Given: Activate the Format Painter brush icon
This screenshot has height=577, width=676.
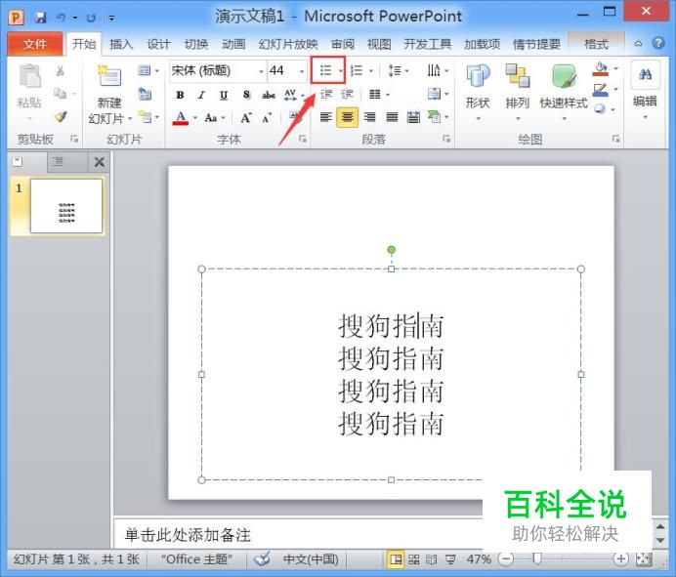Looking at the screenshot, I should (61, 116).
